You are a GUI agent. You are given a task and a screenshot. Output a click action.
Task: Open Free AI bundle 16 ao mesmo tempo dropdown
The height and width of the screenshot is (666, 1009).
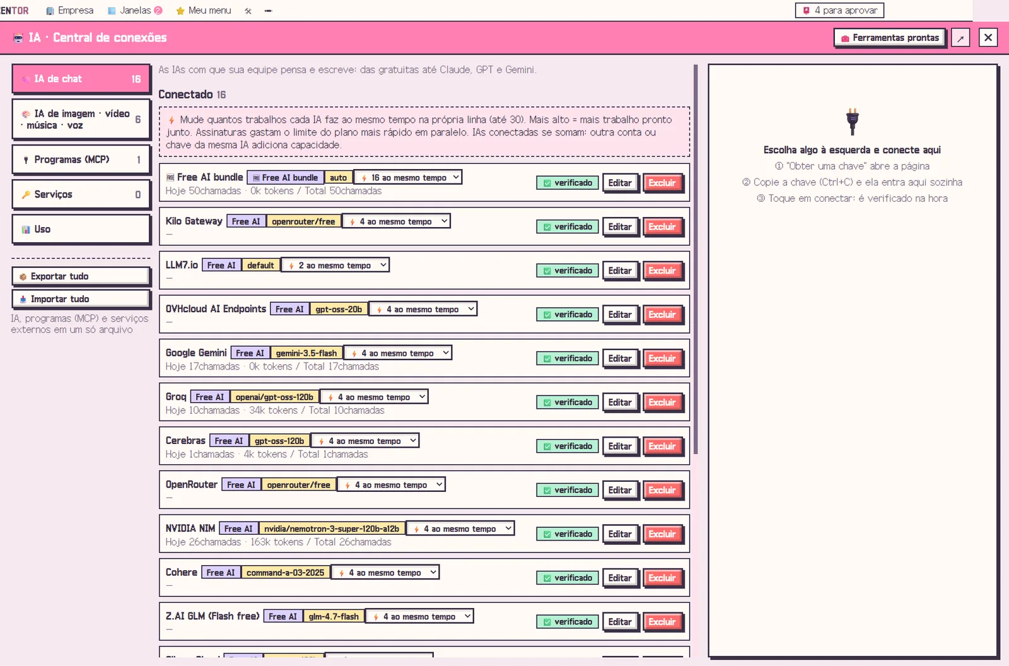tap(408, 177)
